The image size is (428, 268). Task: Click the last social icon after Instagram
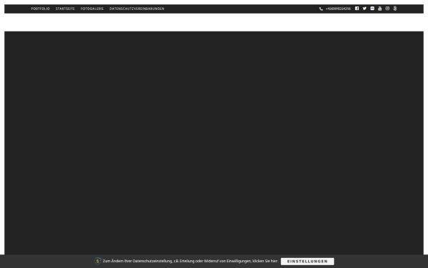tap(395, 9)
